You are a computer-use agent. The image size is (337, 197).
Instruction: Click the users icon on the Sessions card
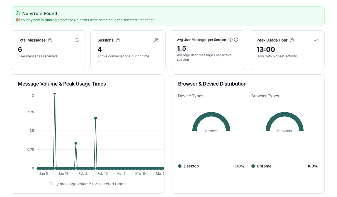point(156,40)
